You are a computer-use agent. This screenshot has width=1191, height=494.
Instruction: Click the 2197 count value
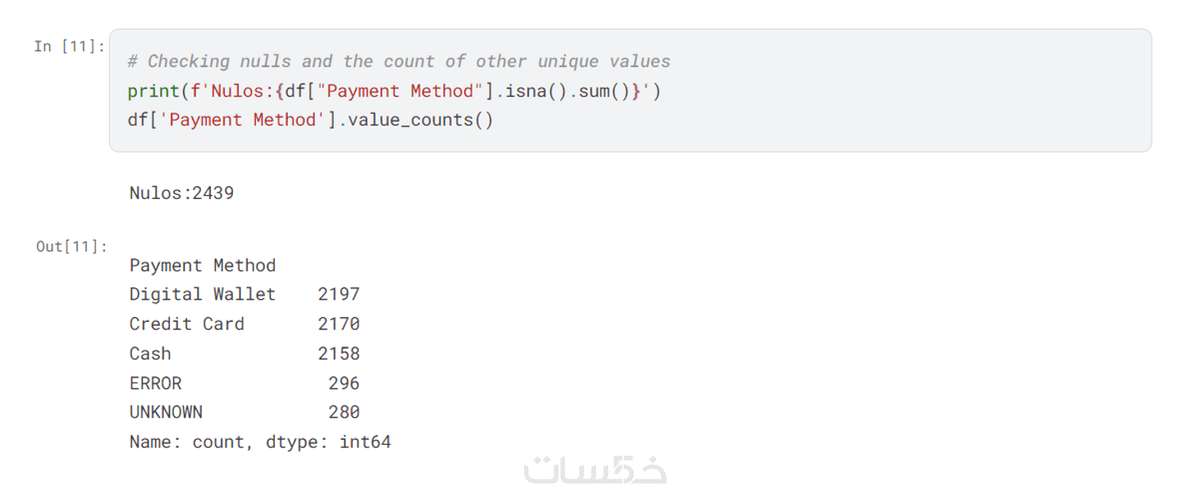click(x=339, y=294)
